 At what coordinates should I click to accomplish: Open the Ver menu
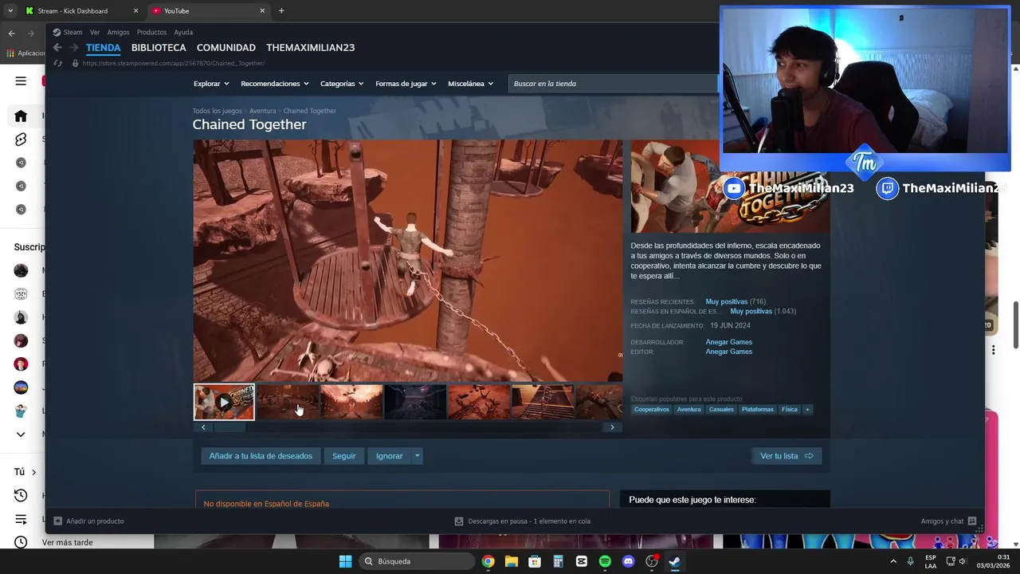coord(95,33)
